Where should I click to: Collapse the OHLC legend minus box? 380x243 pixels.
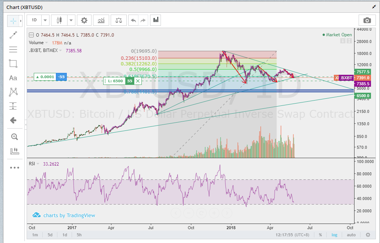click(31, 35)
